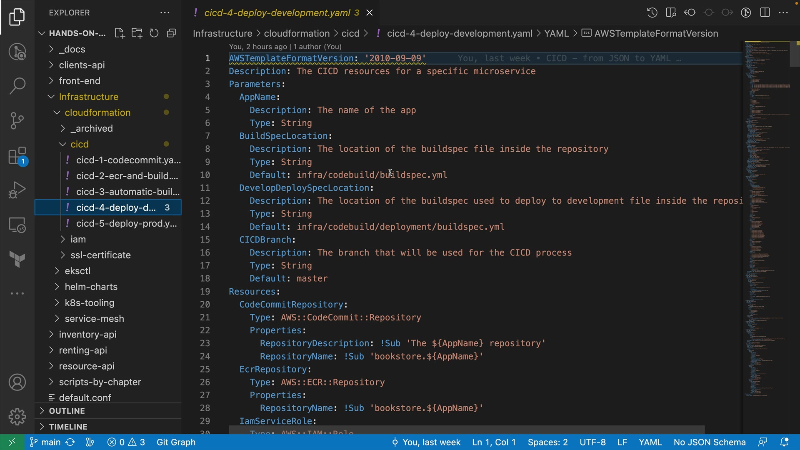Image resolution: width=800 pixels, height=450 pixels.
Task: Open the Source Control view
Action: pyautogui.click(x=17, y=121)
